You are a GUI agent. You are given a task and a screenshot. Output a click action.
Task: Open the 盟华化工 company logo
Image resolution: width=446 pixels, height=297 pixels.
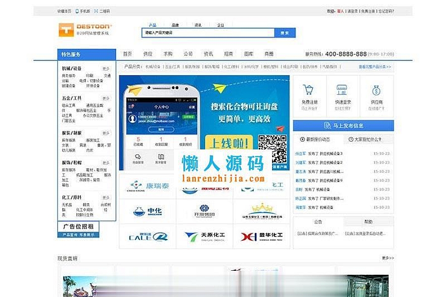(x=262, y=236)
